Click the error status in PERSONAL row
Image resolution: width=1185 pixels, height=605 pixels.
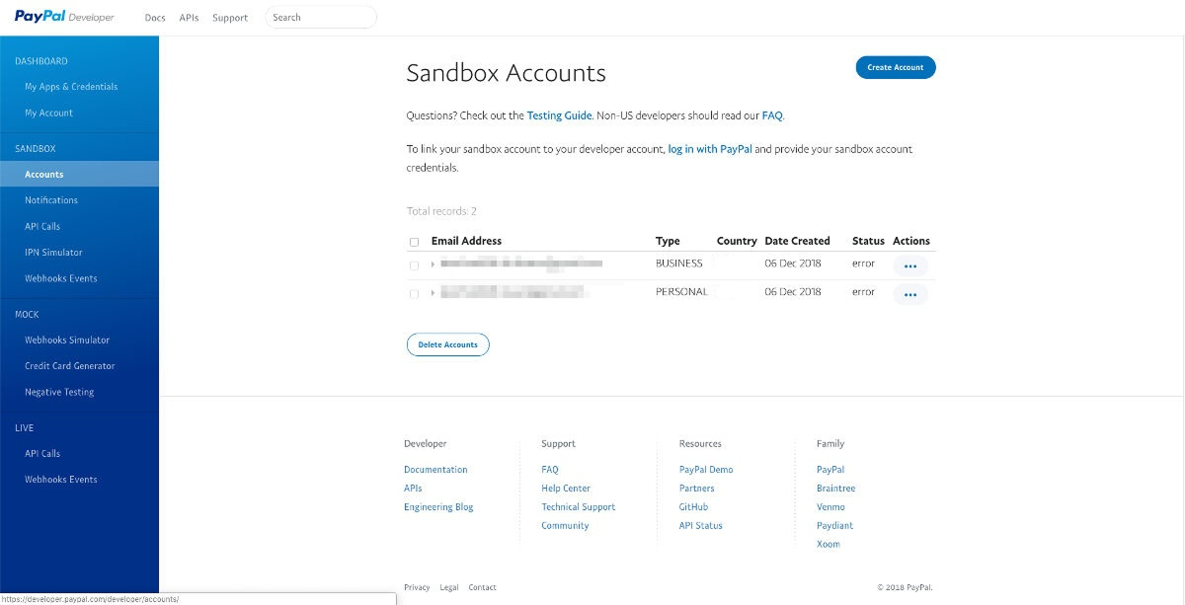863,292
